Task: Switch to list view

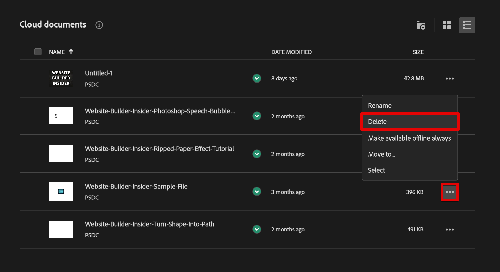Action: 467,25
